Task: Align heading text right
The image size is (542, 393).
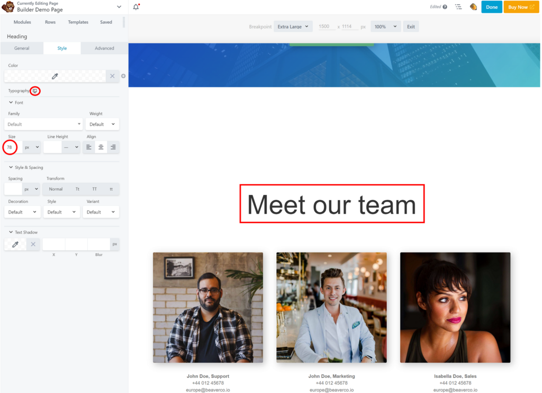Action: (113, 147)
